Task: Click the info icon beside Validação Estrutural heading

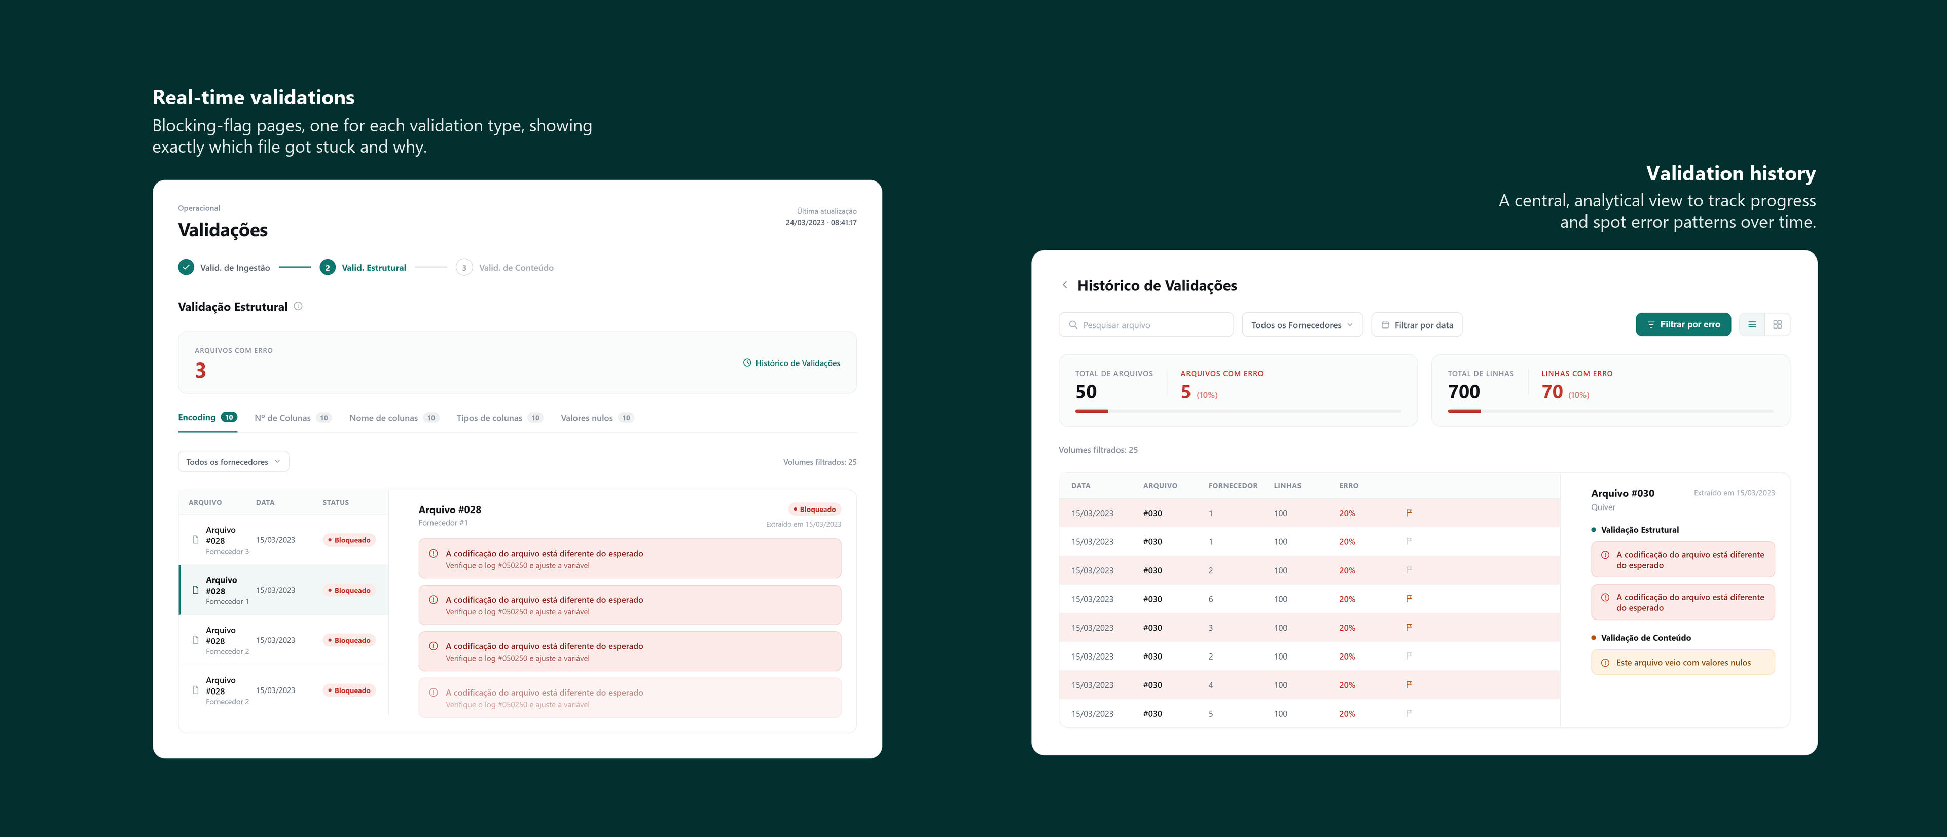Action: [x=298, y=306]
